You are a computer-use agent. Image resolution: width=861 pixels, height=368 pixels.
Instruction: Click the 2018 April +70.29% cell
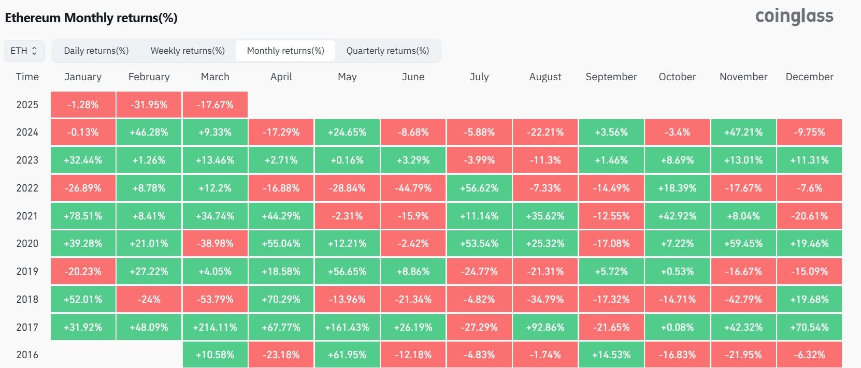click(x=281, y=299)
